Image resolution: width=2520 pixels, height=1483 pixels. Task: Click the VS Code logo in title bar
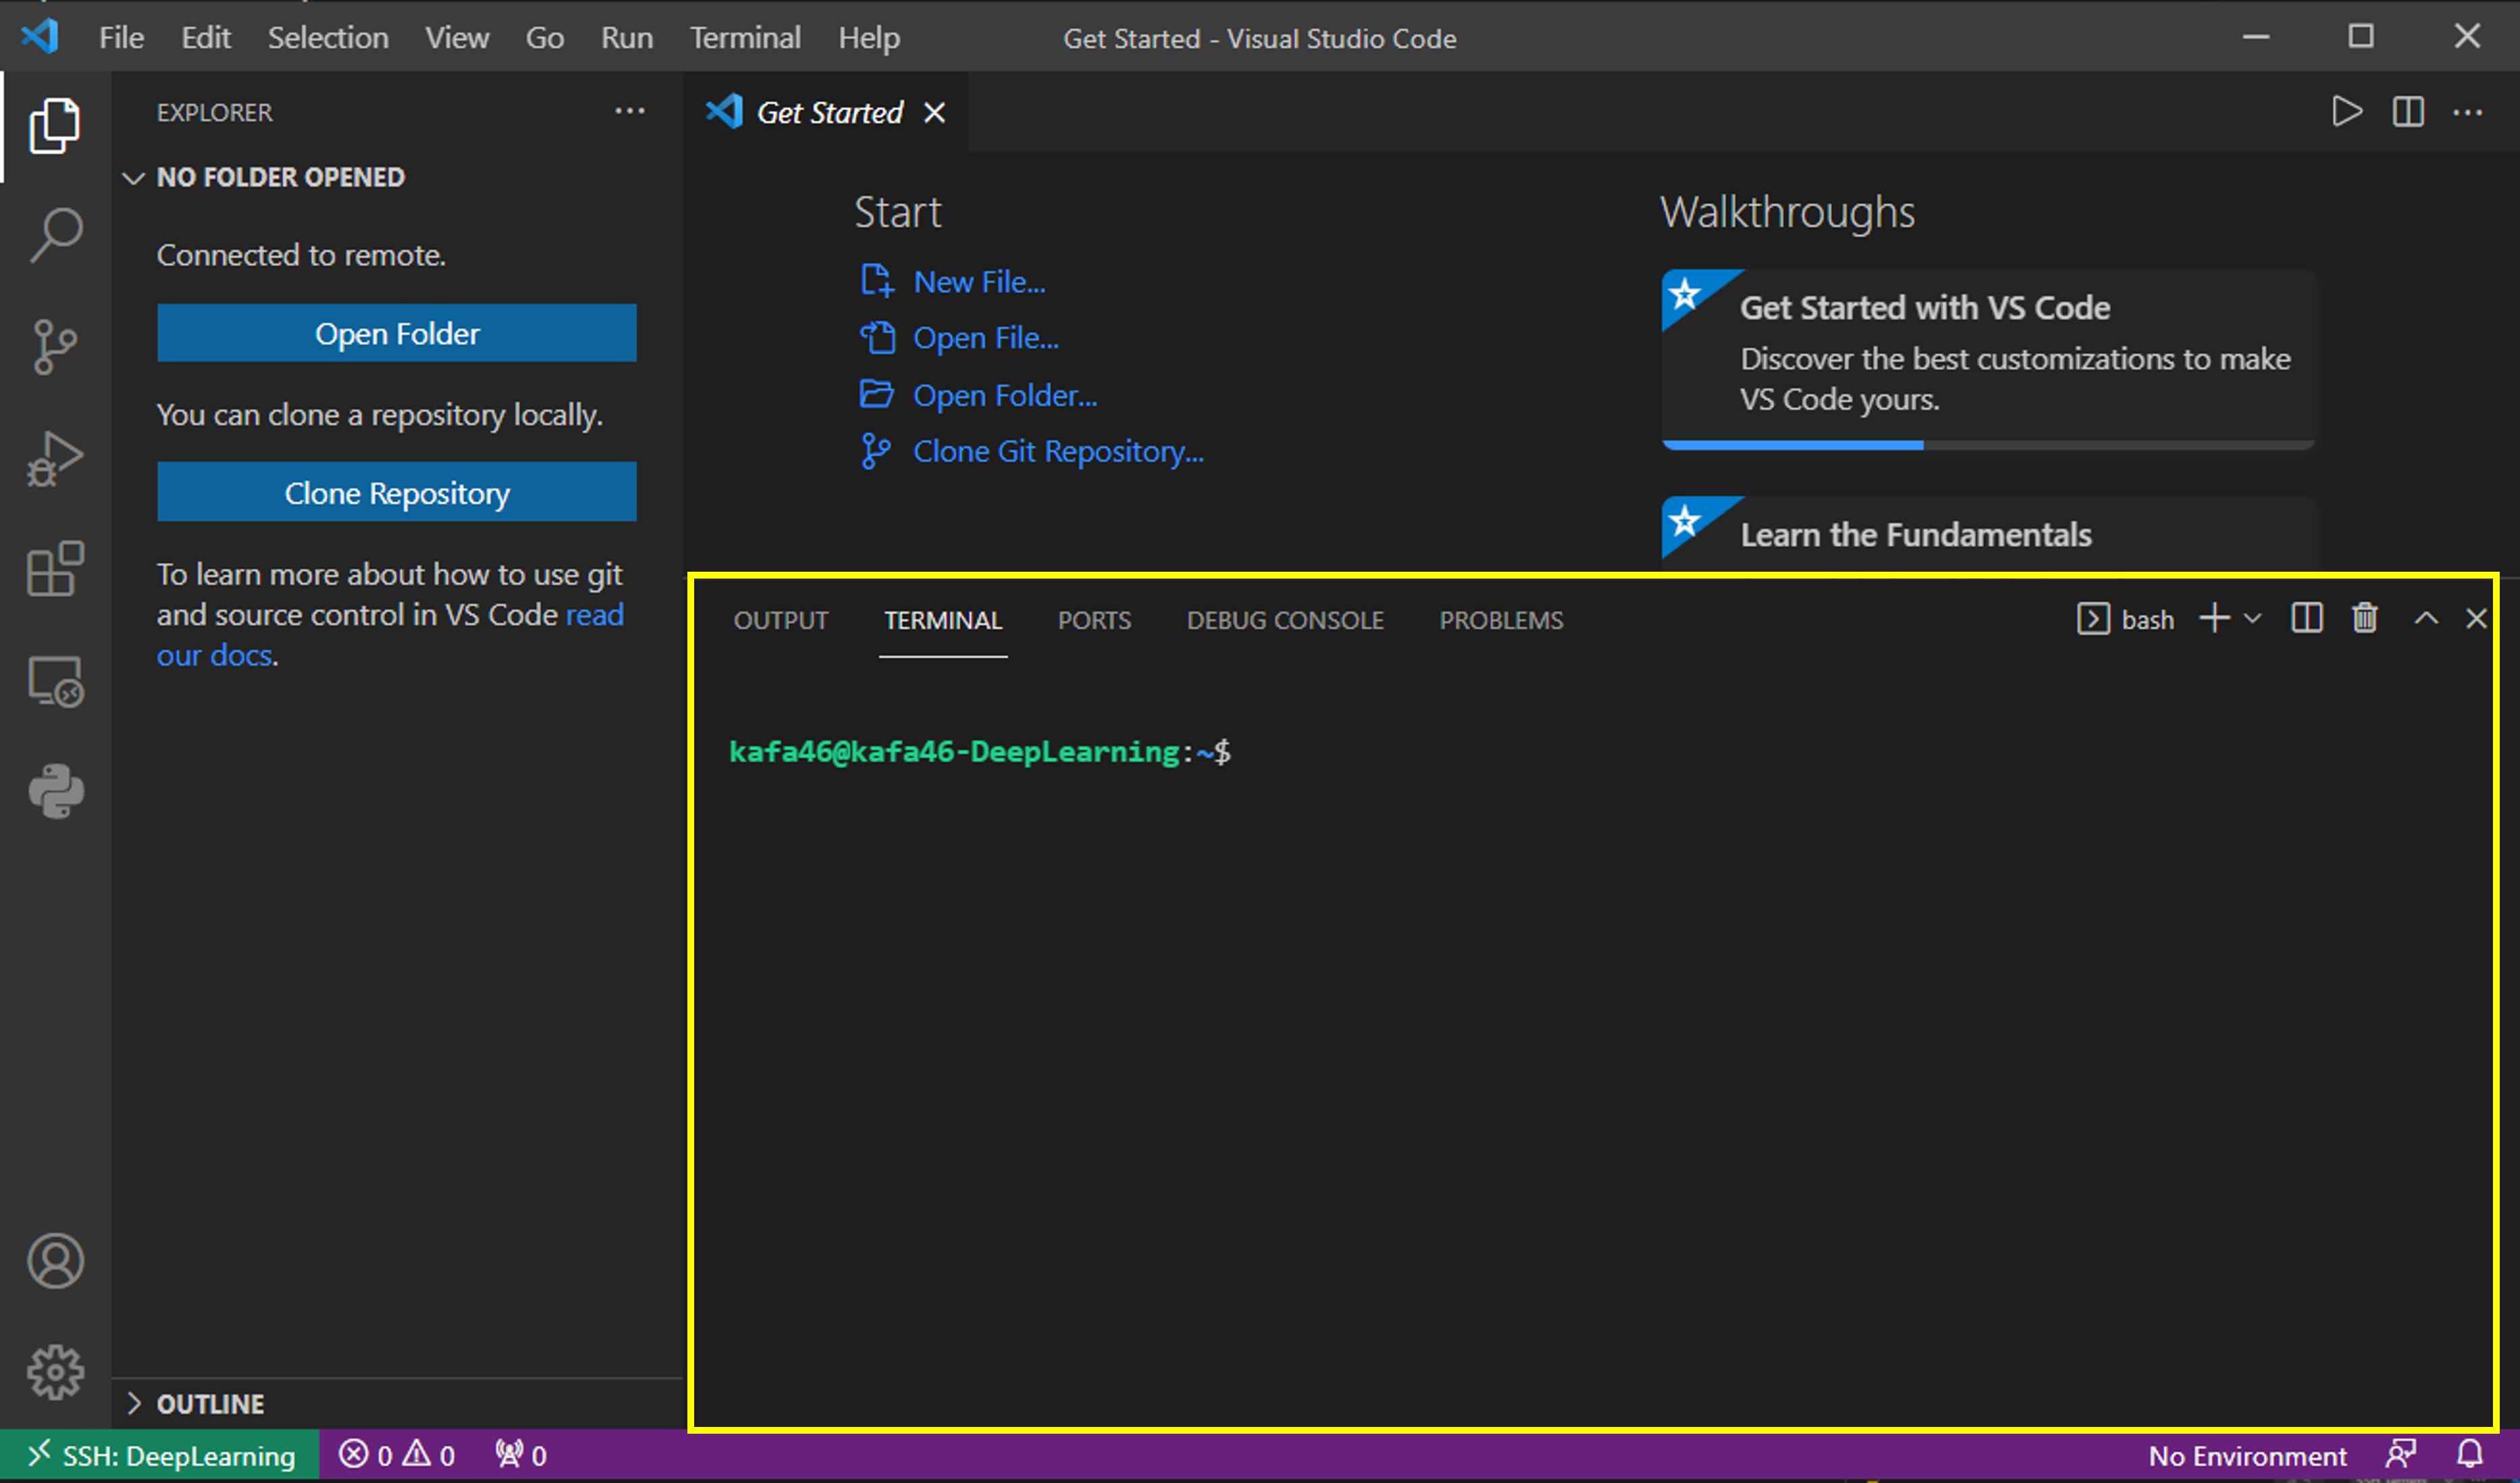click(x=40, y=37)
